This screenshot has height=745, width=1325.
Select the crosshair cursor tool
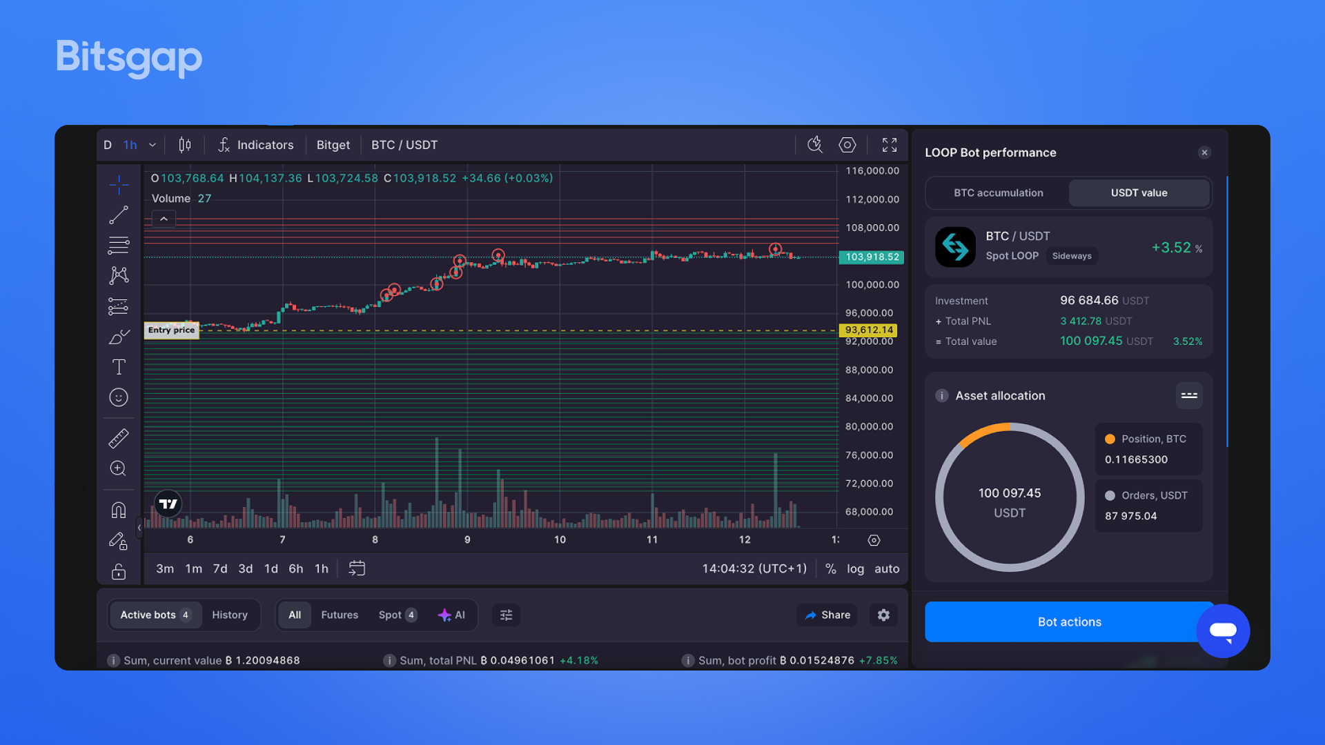pos(119,184)
